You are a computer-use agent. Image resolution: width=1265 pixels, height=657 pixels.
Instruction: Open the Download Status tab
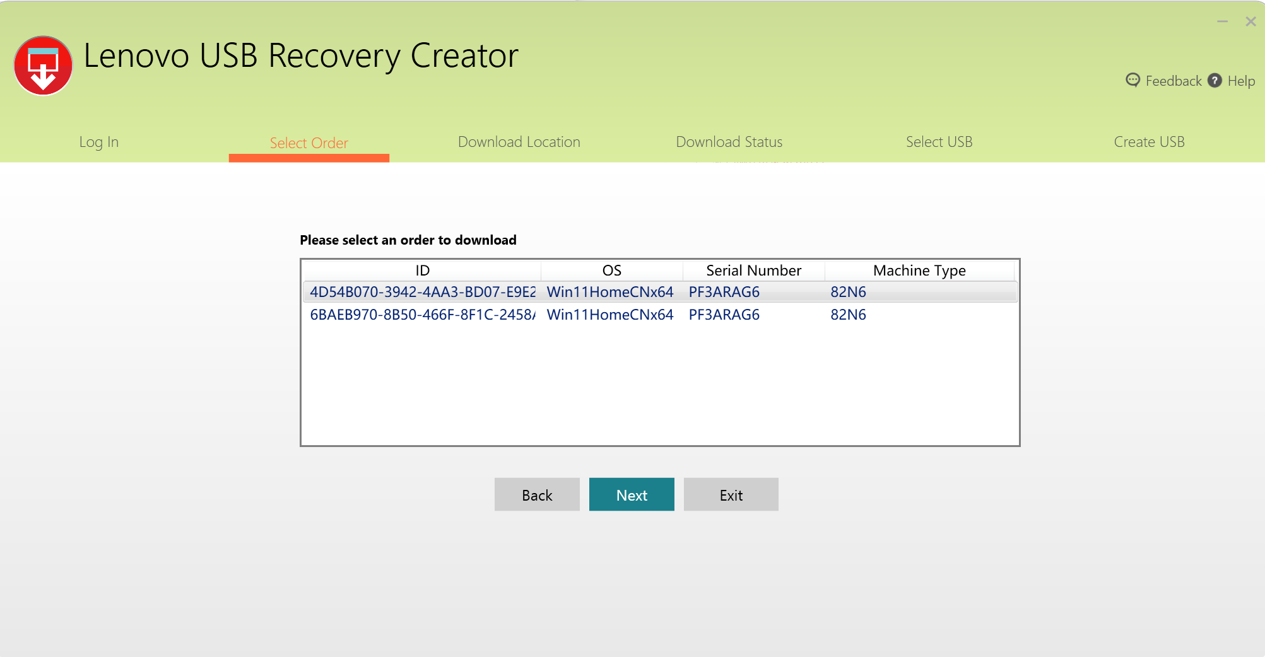pyautogui.click(x=729, y=142)
